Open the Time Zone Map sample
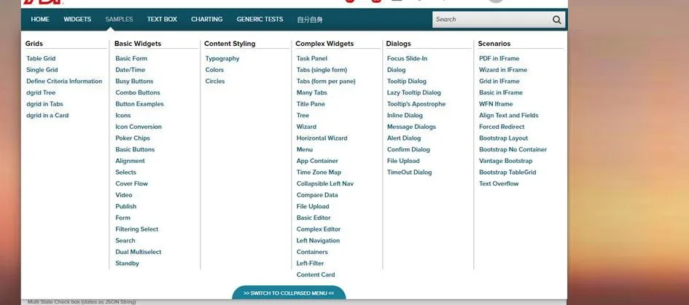This screenshot has height=305, width=689. 319,173
